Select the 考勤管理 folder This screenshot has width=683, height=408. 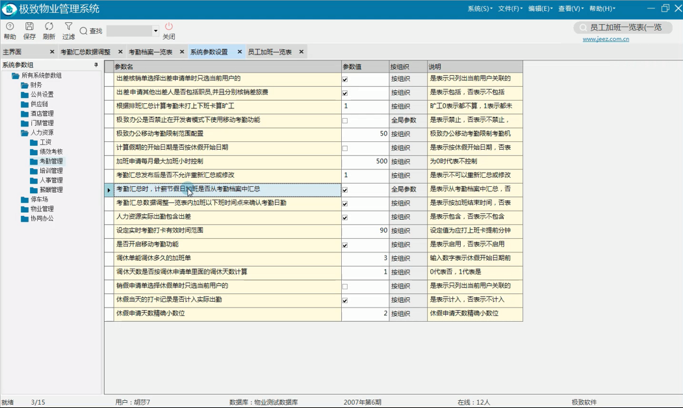click(46, 162)
